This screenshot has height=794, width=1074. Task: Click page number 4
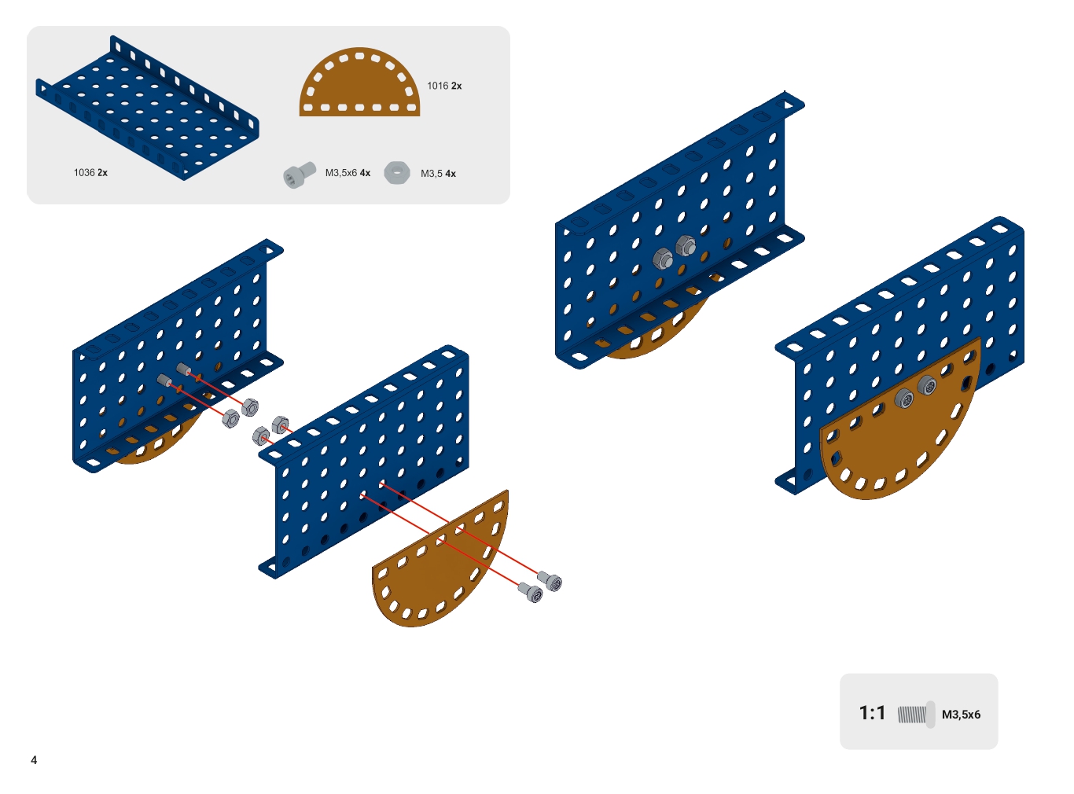[x=34, y=759]
